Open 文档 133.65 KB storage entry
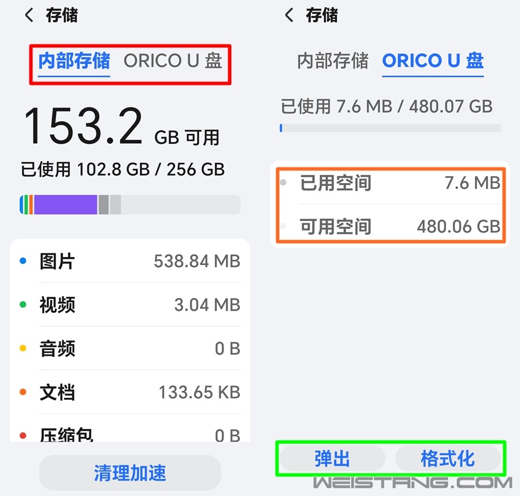 (x=130, y=392)
